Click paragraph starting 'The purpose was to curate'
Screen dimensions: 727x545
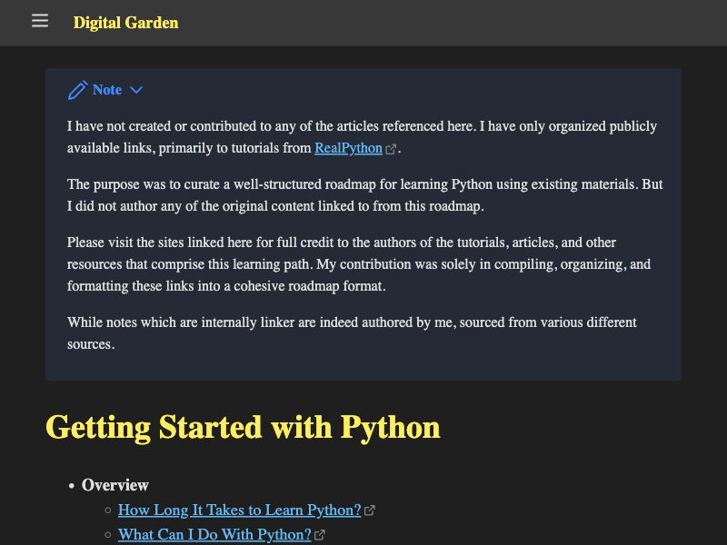(x=364, y=195)
